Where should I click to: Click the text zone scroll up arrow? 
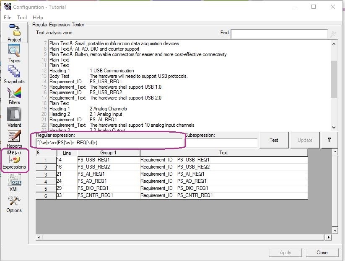[x=334, y=44]
